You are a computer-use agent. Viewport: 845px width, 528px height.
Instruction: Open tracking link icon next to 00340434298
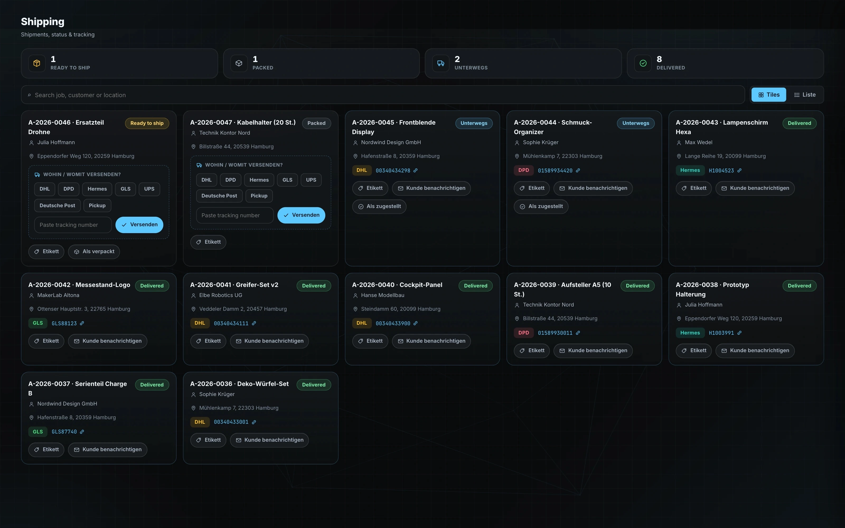coord(416,171)
